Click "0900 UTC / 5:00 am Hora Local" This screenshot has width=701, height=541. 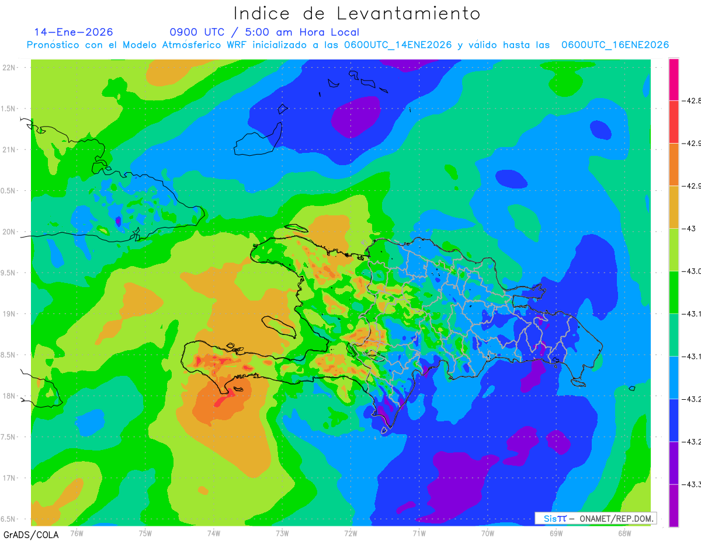265,32
